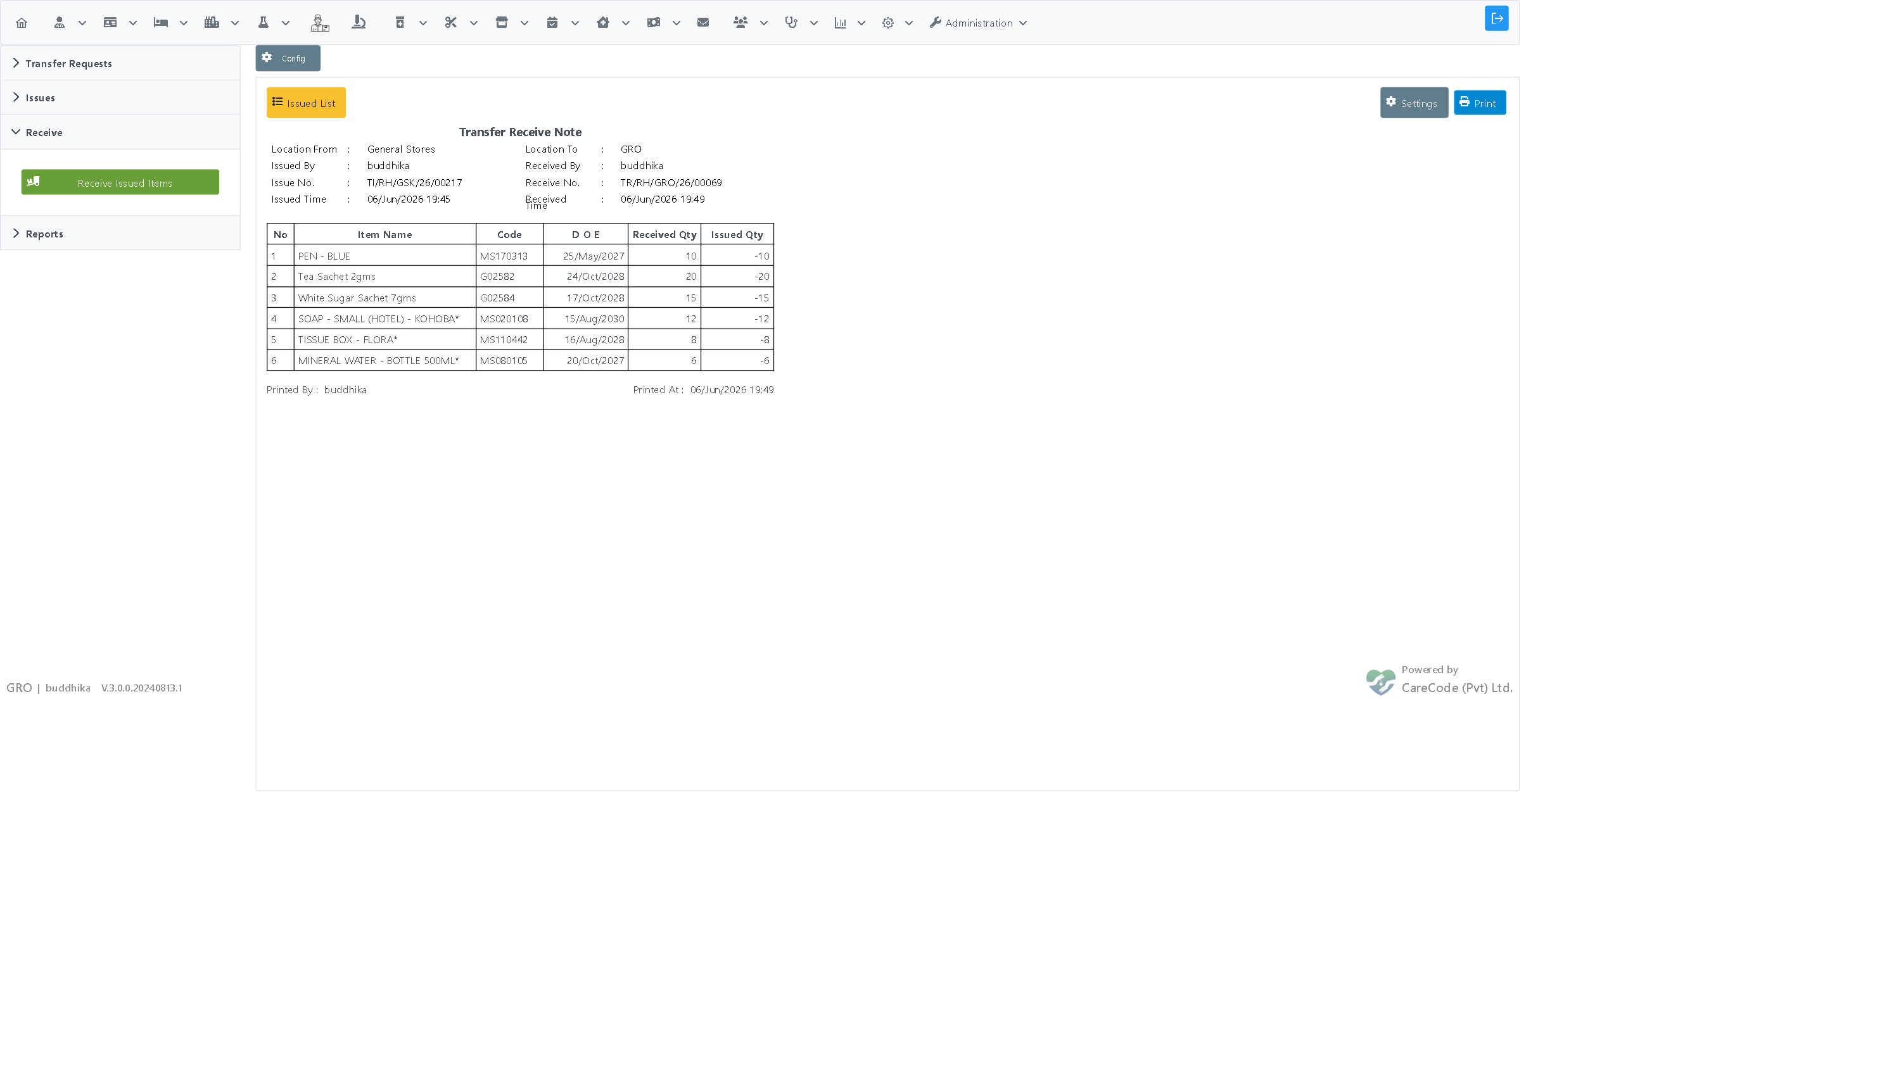The width and height of the screenshot is (1894, 1065).
Task: Click the courier person icon
Action: [x=320, y=23]
